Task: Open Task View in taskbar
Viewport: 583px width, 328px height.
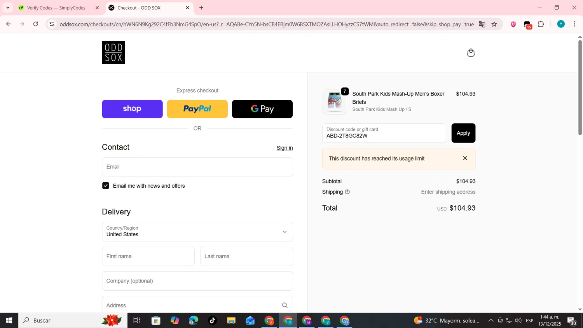Action: (136, 321)
